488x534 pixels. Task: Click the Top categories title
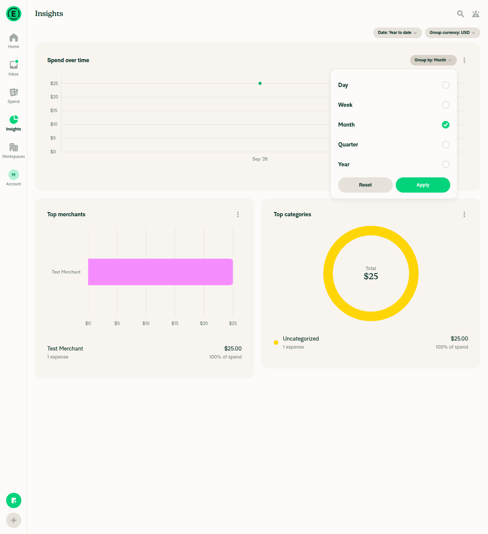(x=292, y=214)
